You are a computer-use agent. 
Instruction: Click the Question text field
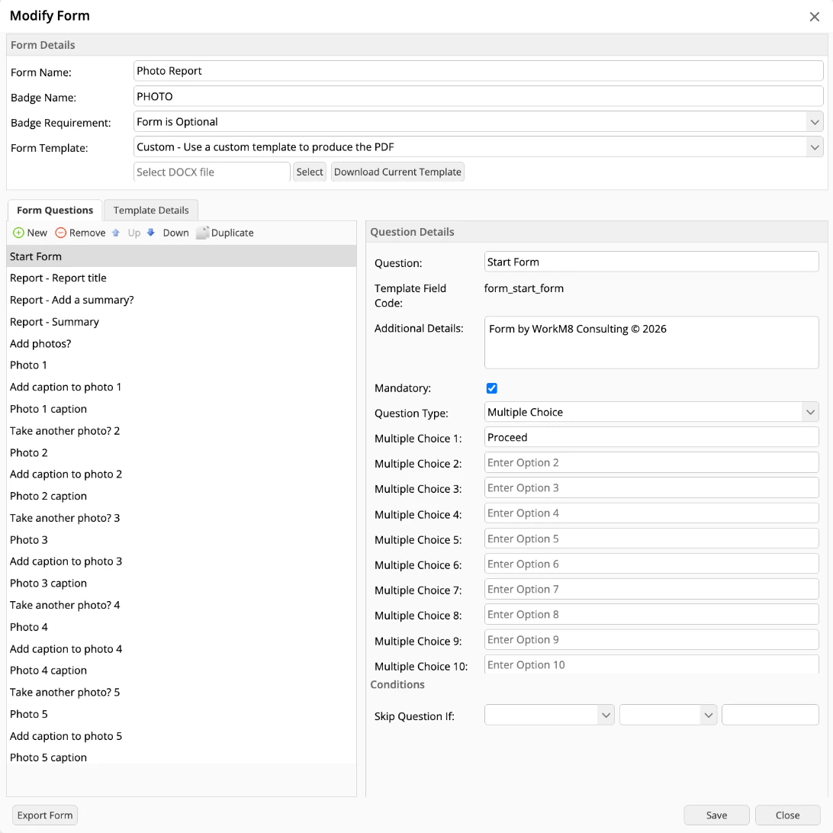click(651, 262)
